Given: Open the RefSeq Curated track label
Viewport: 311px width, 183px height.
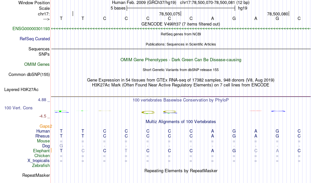Looking at the screenshot, I should 34,39.
